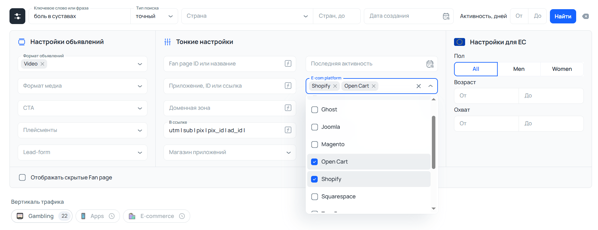Screen dimensions: 598x230
Task: Select the Gambling traffic vertical
Action: tap(42, 216)
